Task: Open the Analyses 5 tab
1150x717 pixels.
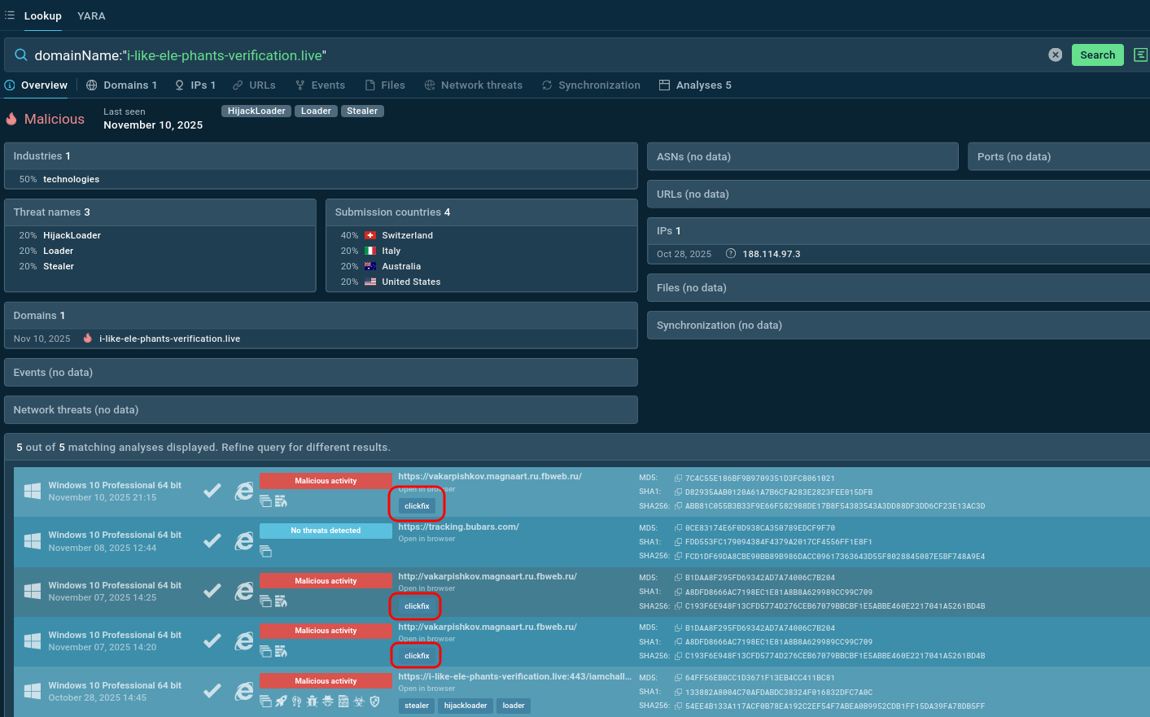Action: pos(695,85)
